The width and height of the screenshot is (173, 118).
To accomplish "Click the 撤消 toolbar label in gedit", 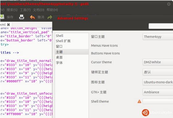I will coord(41,17).
